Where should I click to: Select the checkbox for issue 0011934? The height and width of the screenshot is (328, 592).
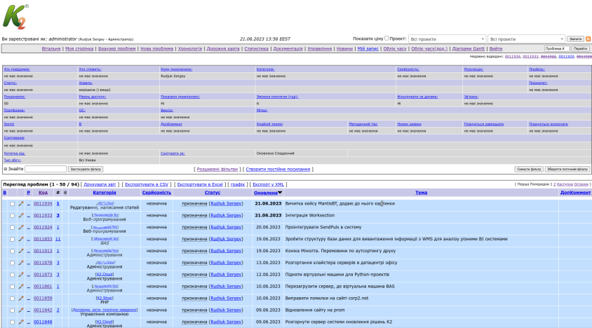12,204
